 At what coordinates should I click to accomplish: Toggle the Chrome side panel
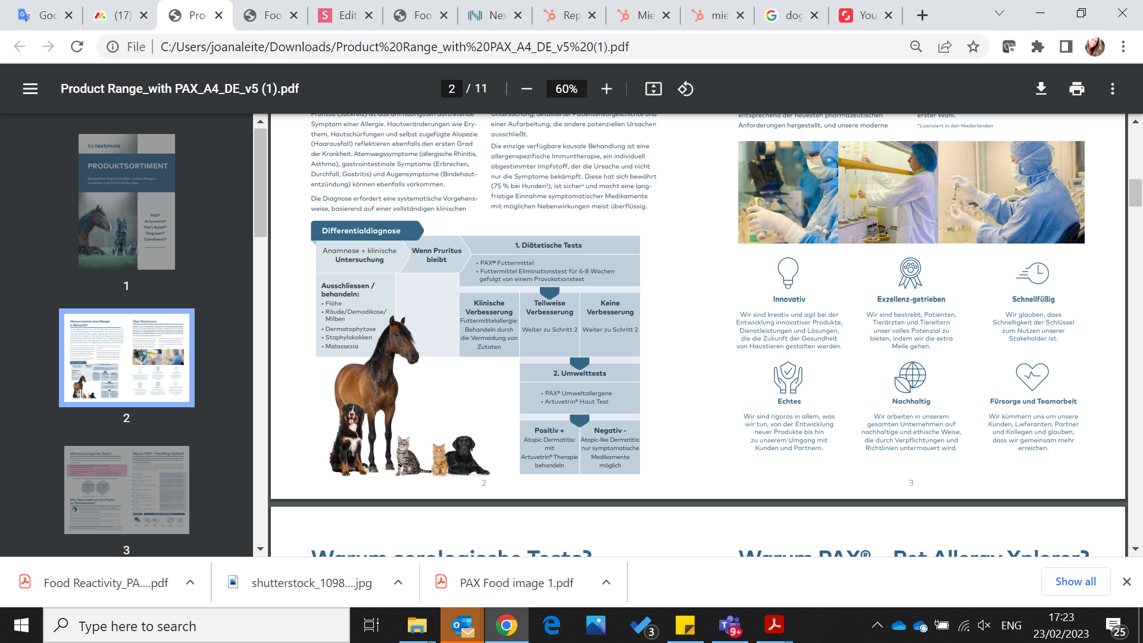1066,46
